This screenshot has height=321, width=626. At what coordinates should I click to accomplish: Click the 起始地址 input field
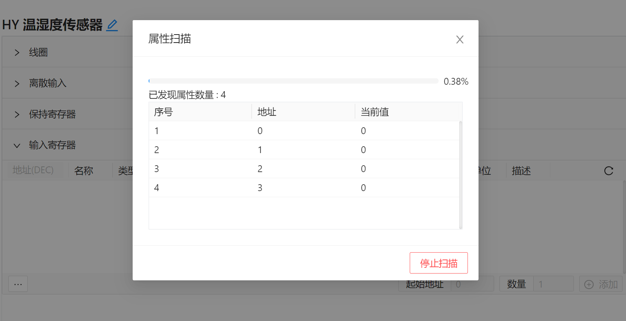coord(472,285)
